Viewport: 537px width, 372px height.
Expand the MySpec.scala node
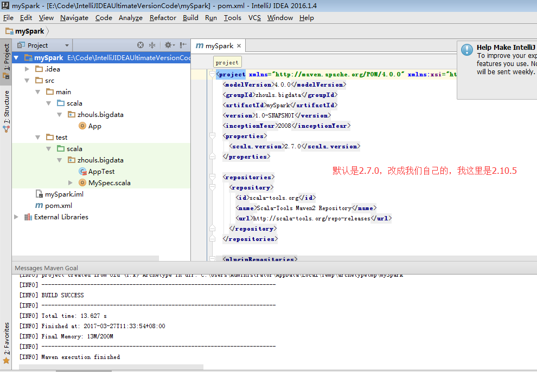71,183
